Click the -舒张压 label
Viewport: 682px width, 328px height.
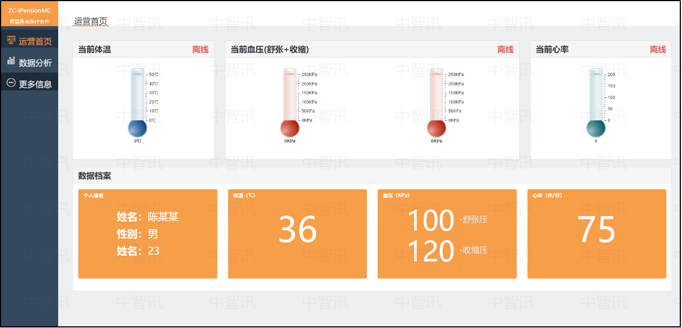(473, 219)
